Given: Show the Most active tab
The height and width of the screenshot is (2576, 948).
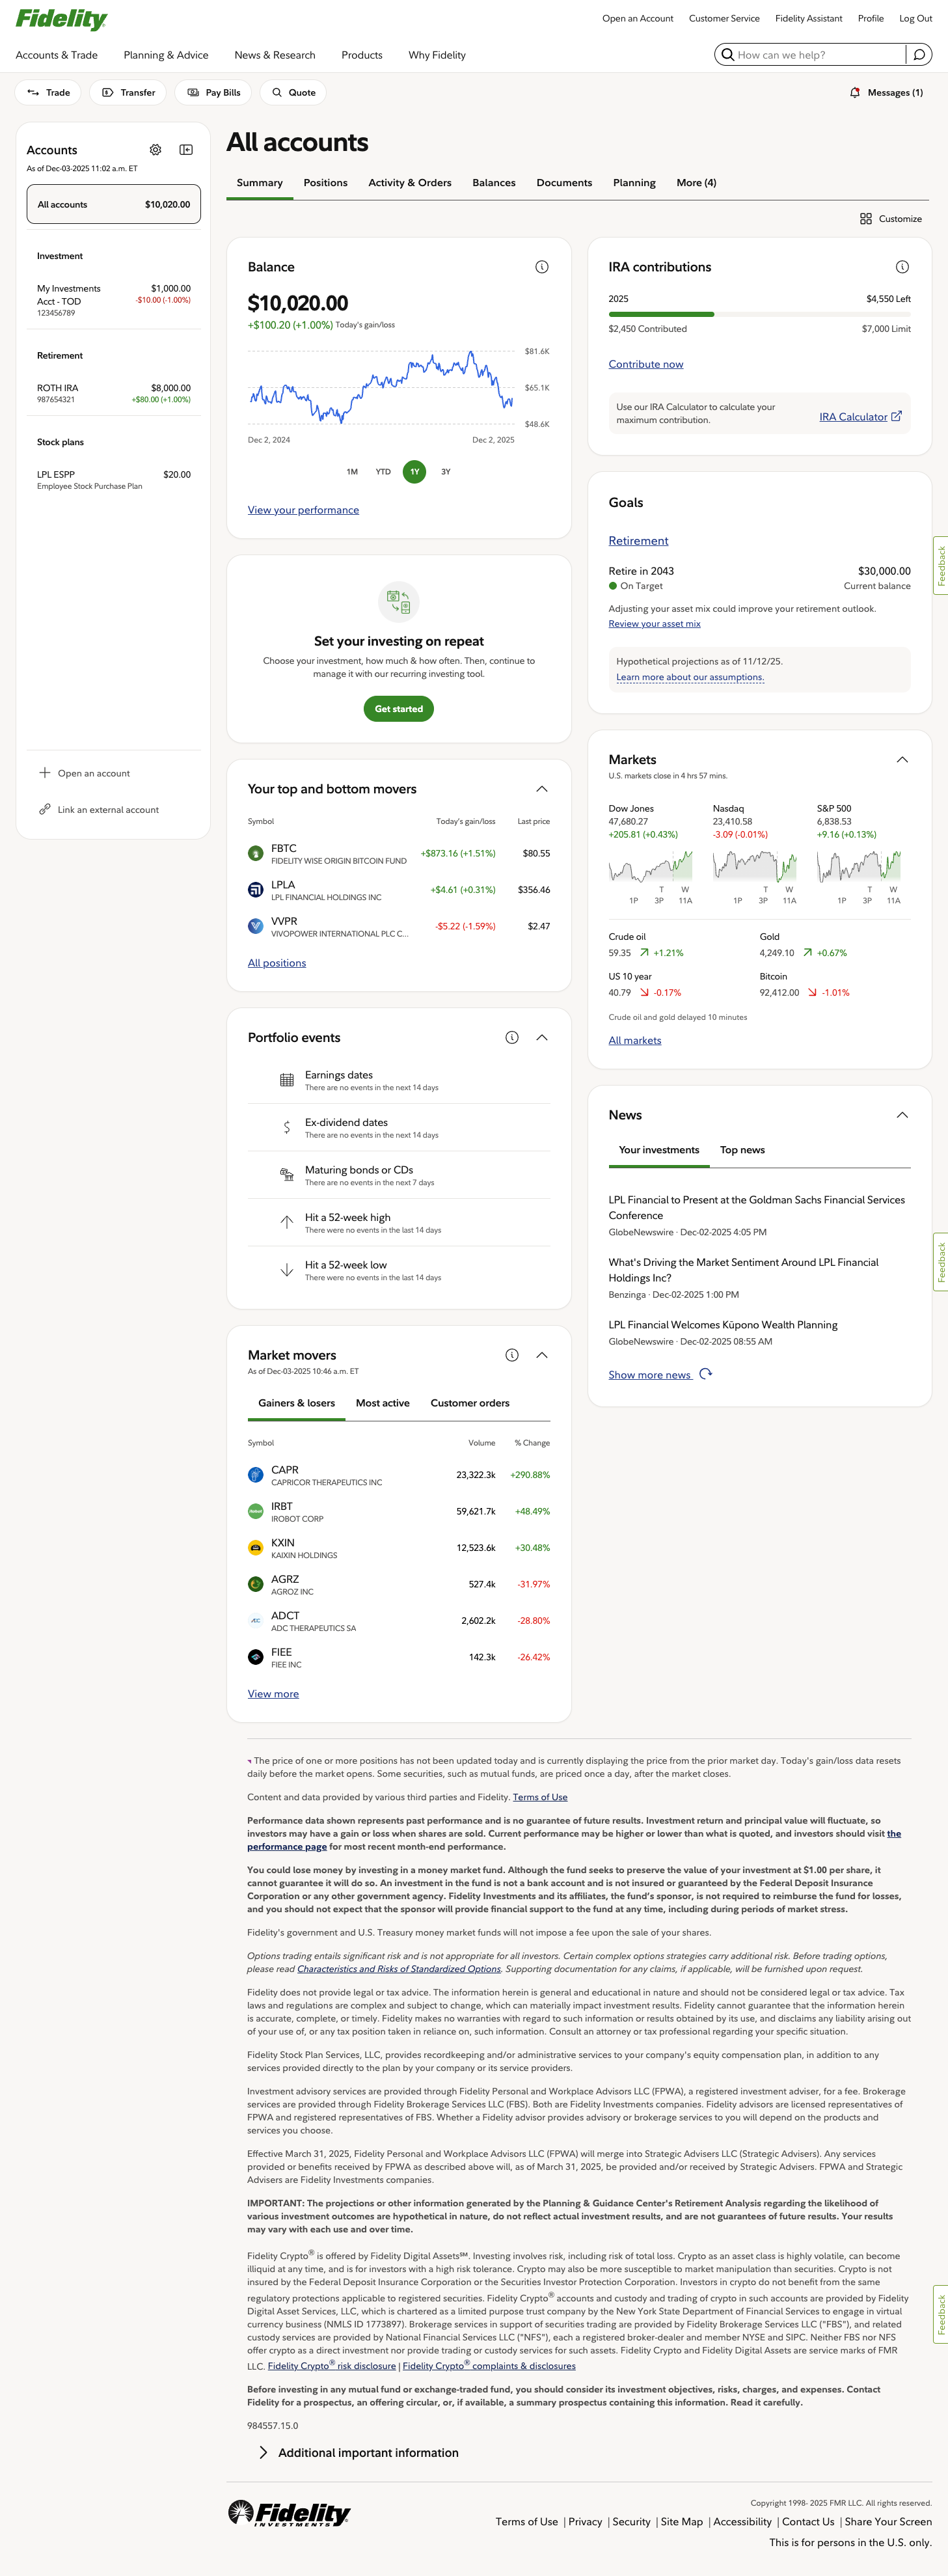Looking at the screenshot, I should (383, 1403).
